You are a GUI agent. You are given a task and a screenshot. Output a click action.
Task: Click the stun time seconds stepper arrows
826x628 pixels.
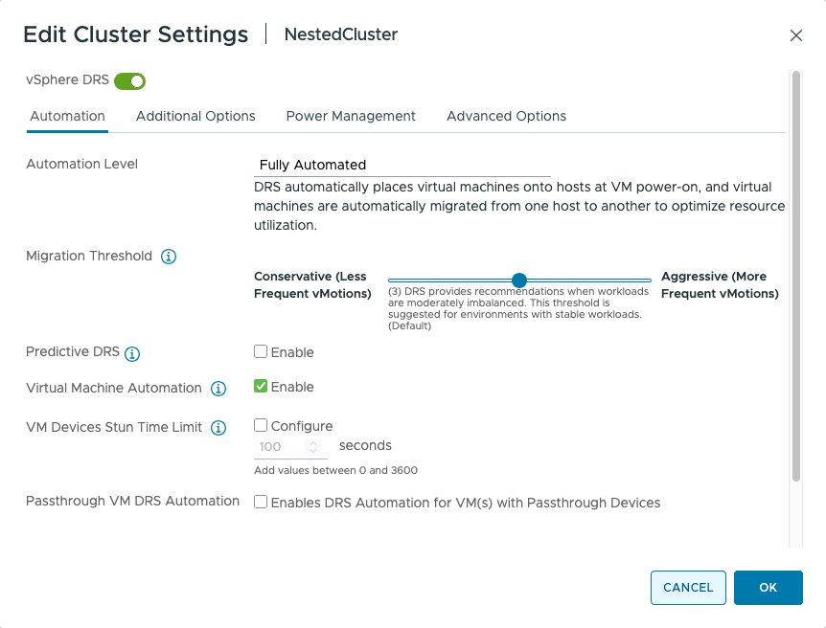click(311, 447)
